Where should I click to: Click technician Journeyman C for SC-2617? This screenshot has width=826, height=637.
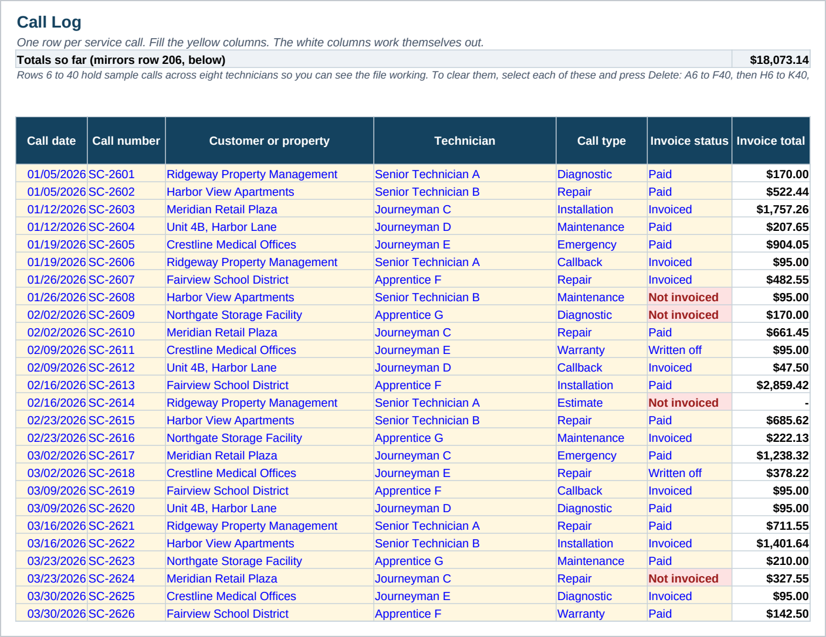[465, 455]
